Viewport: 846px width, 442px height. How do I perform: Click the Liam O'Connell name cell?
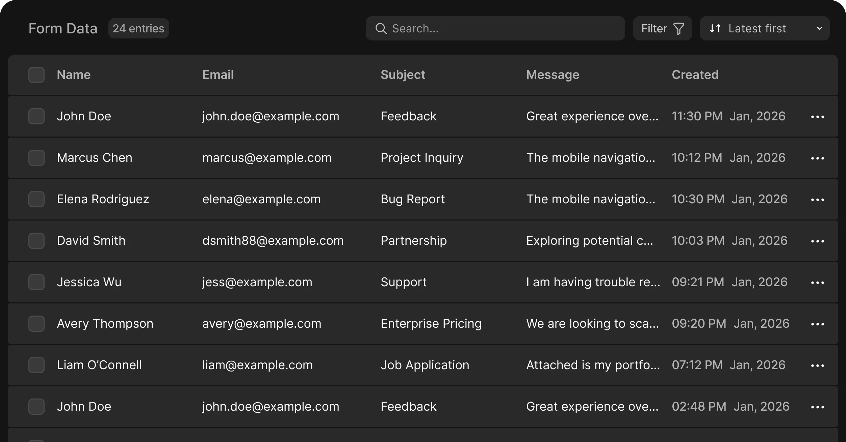click(99, 365)
